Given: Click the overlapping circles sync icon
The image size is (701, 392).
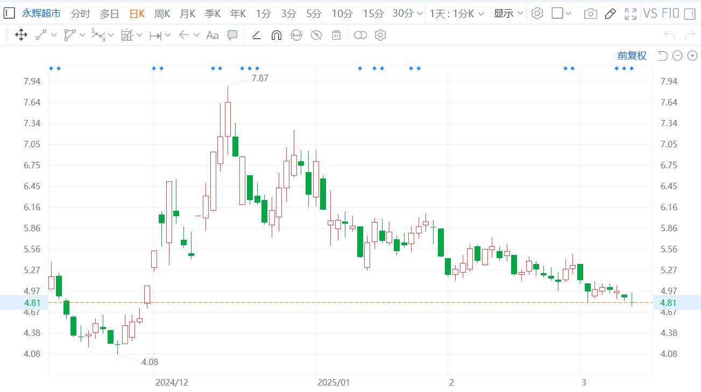Looking at the screenshot, I should (x=360, y=35).
